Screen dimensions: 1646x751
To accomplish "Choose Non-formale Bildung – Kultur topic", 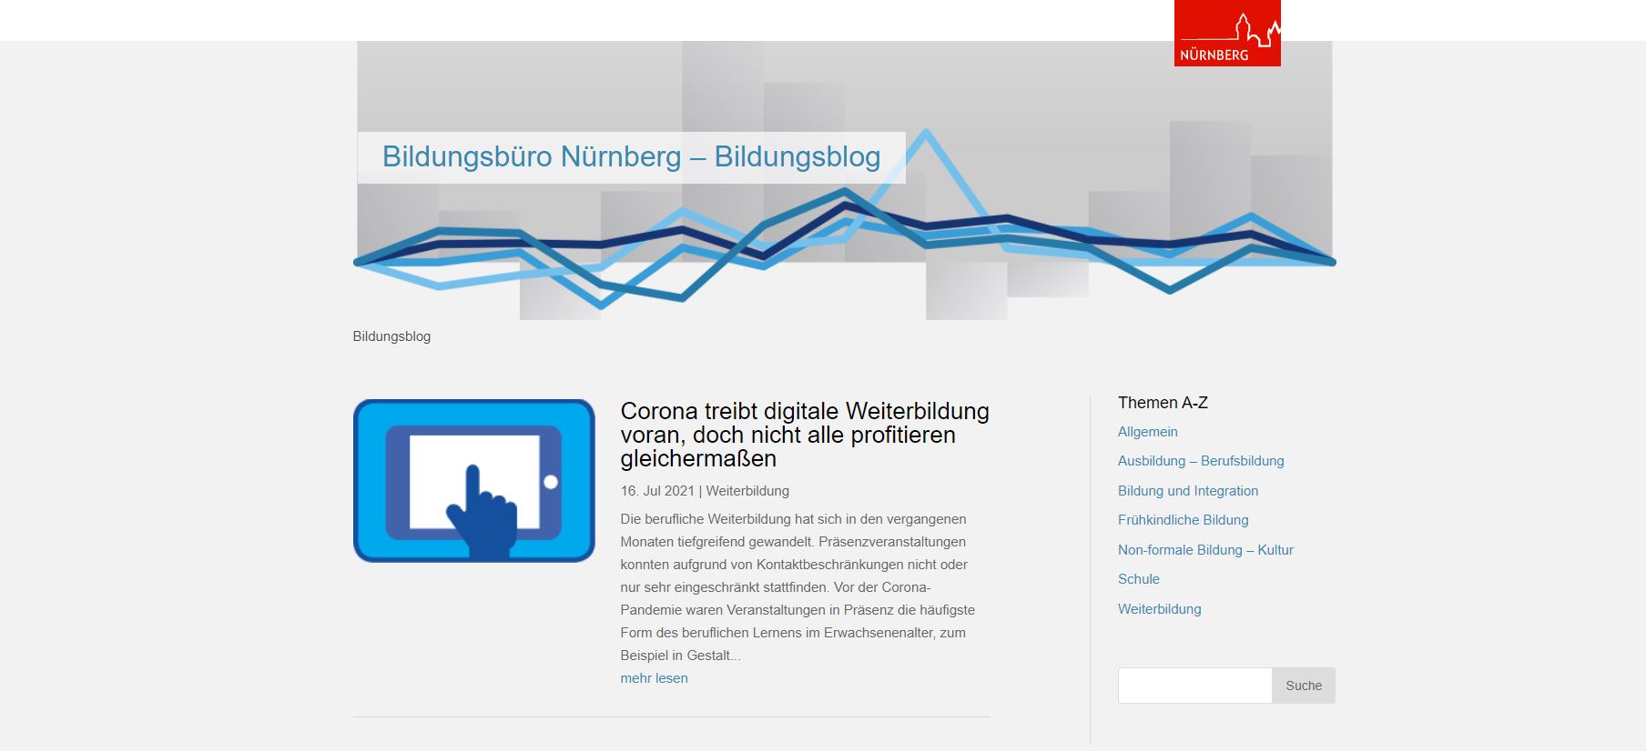I will point(1204,550).
